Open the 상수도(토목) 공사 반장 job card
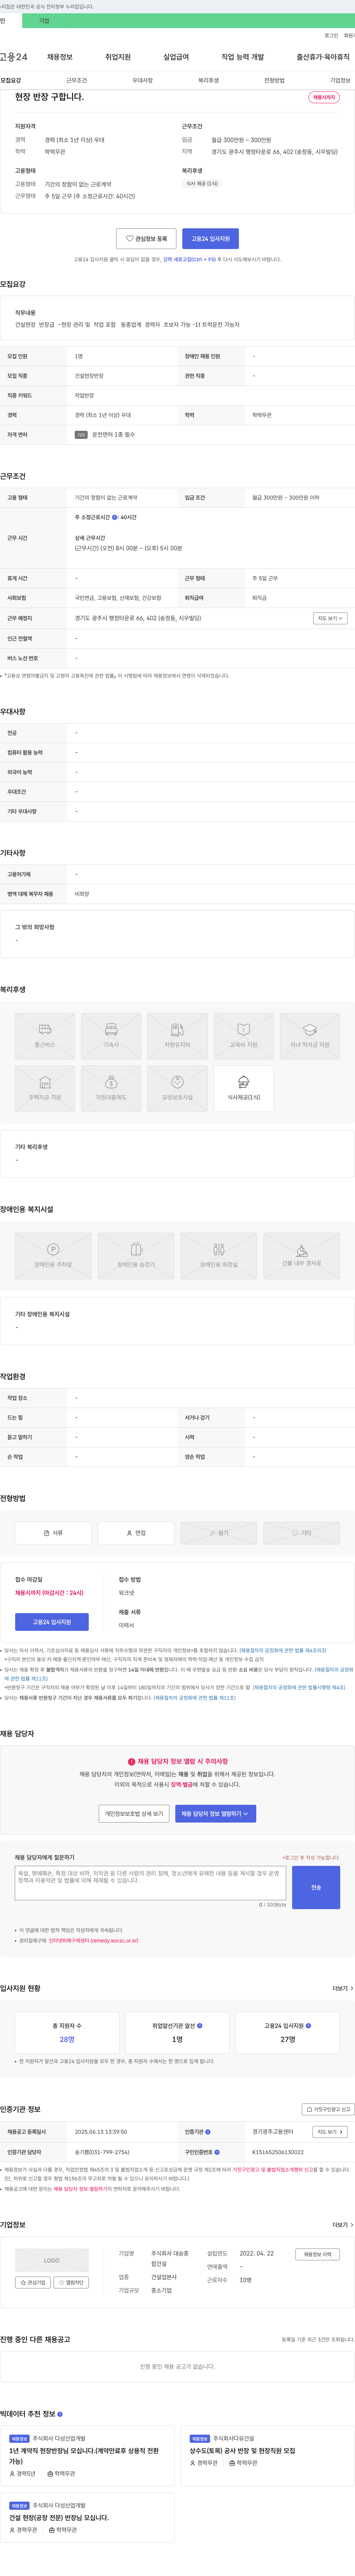This screenshot has width=355, height=2576. [267, 2456]
